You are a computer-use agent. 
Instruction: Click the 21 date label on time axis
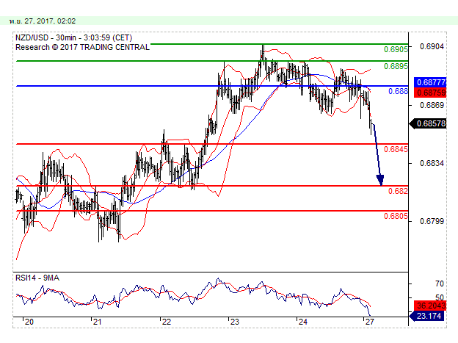tap(97, 322)
